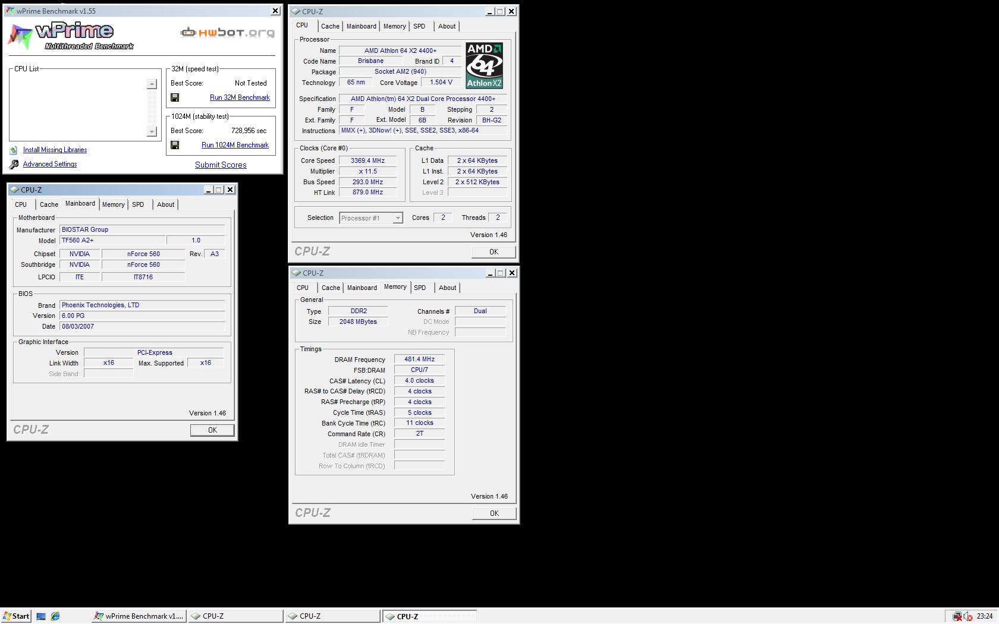Open Cache tab in Memory CPU-Z window
Viewport: 999px width, 624px height.
click(x=331, y=288)
